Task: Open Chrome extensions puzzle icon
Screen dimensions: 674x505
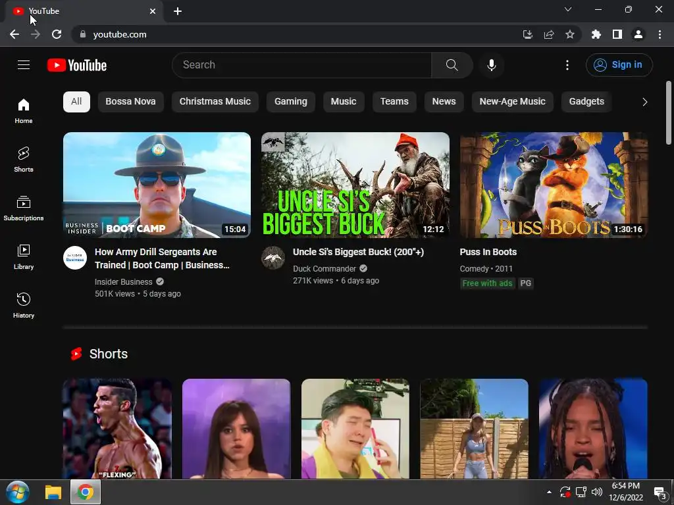Action: (596, 34)
